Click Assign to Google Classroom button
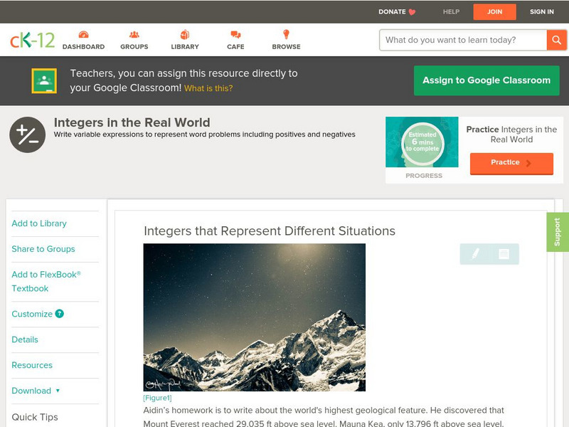The height and width of the screenshot is (427, 569). pyautogui.click(x=486, y=80)
